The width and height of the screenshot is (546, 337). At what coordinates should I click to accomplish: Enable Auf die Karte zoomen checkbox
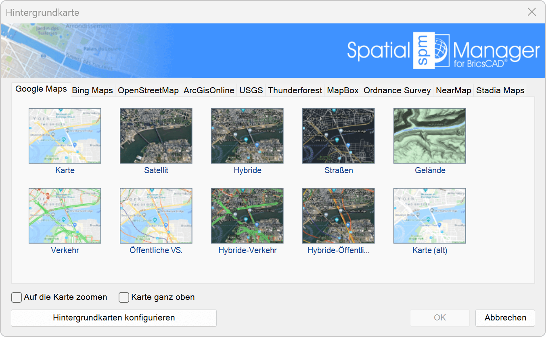click(17, 297)
